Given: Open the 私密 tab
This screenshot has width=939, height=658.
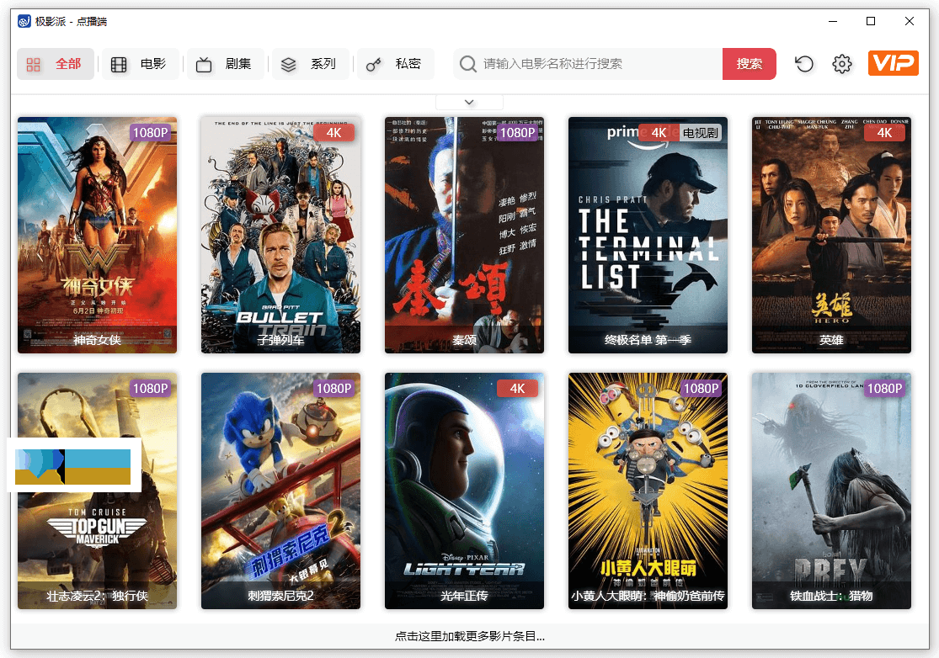Looking at the screenshot, I should (396, 64).
